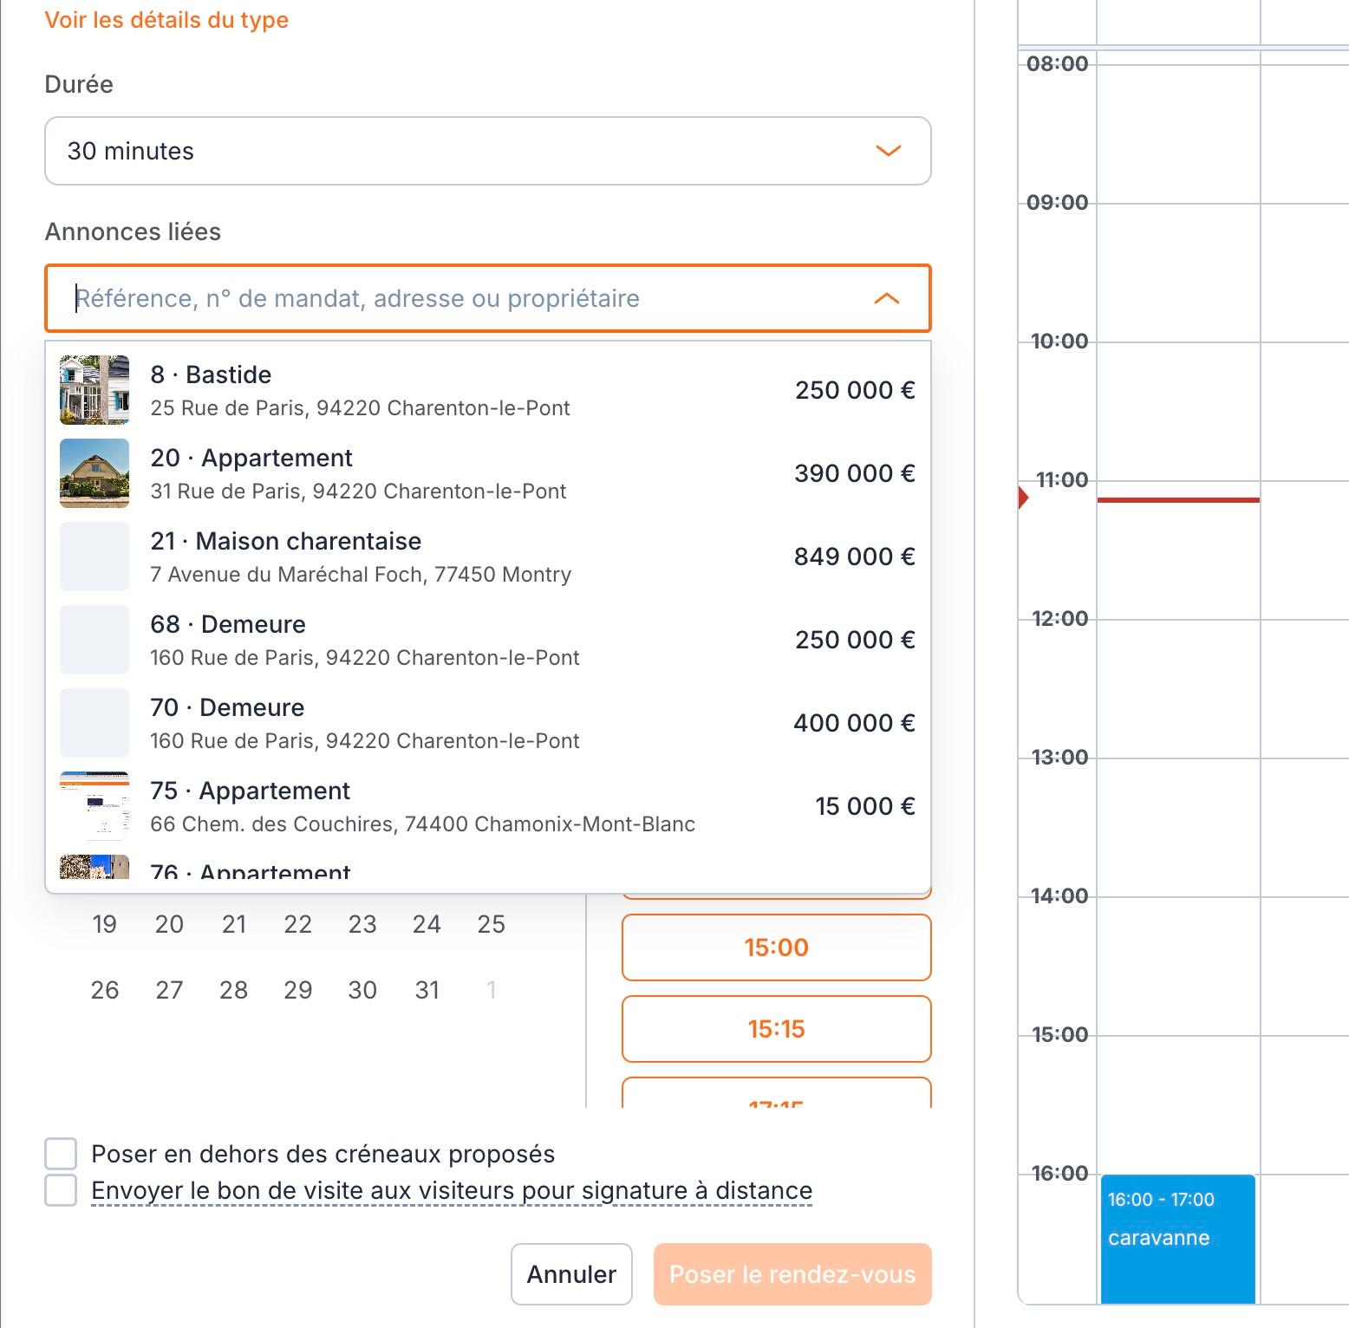This screenshot has height=1328, width=1349.
Task: Select day 28 in the calendar
Action: (x=234, y=990)
